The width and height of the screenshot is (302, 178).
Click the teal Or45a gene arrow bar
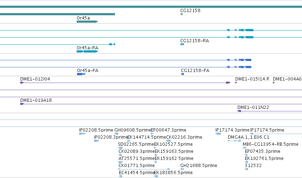[x=87, y=22]
